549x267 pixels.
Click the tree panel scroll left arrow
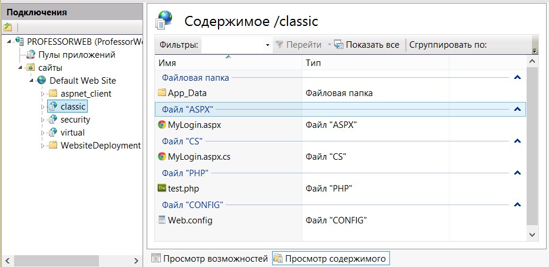(x=7, y=261)
